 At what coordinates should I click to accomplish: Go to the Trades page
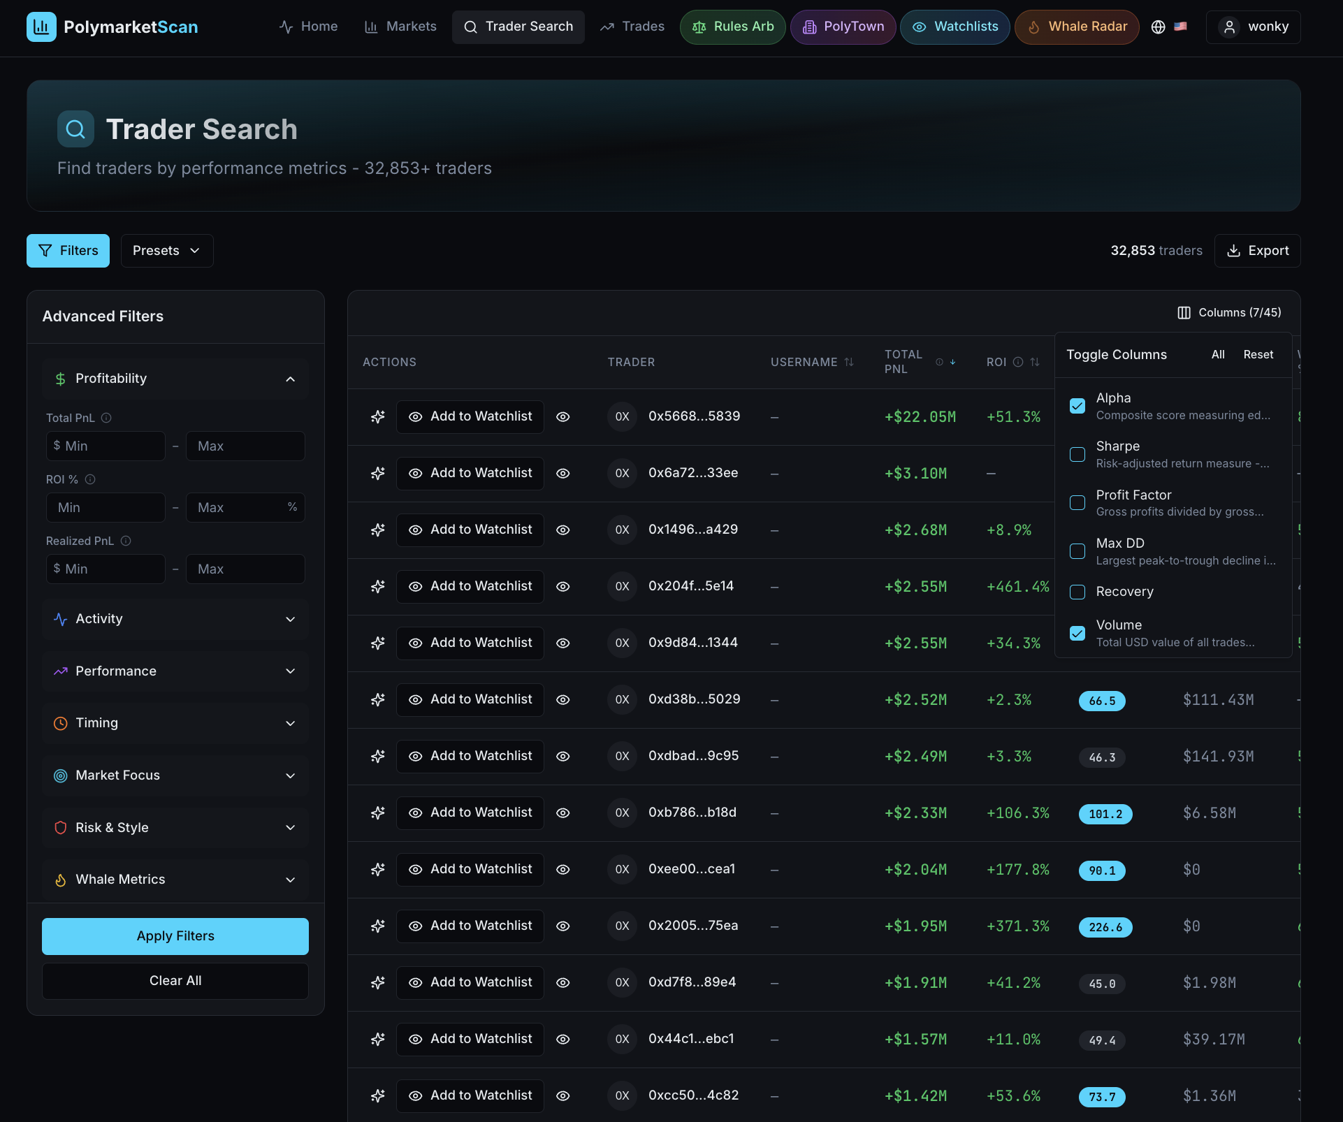(x=631, y=27)
